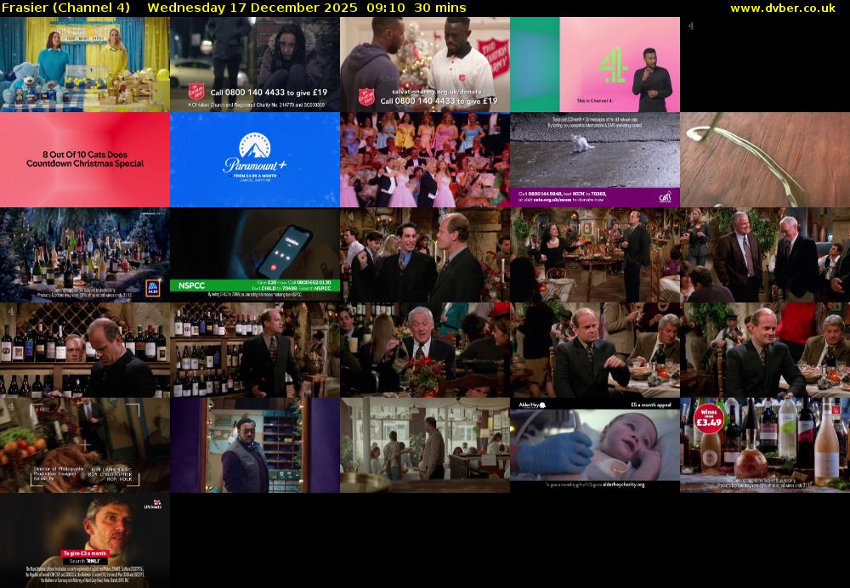Select the Salvation Army two men thumbnail
This screenshot has height=588, width=850.
tap(425, 65)
